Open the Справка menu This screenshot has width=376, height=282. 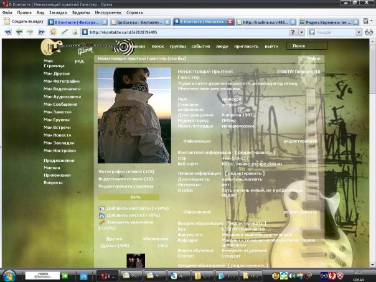pyautogui.click(x=134, y=12)
